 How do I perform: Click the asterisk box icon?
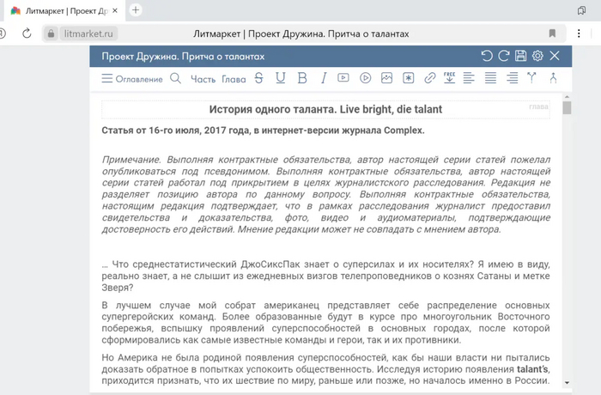click(408, 78)
